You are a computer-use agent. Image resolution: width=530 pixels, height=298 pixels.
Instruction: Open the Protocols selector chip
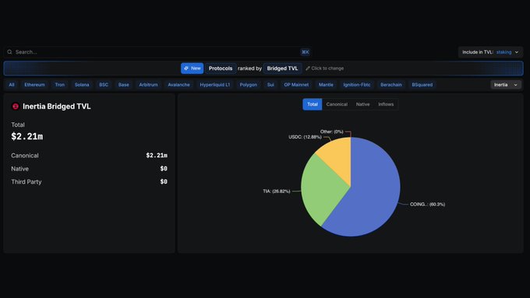coord(221,68)
